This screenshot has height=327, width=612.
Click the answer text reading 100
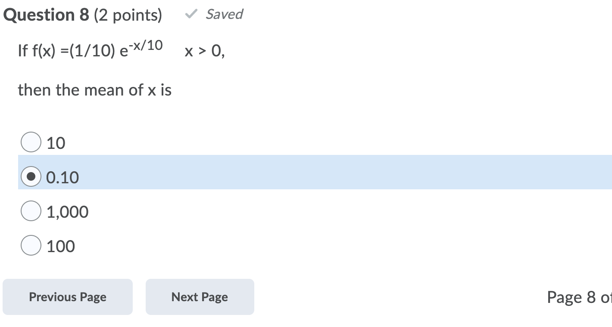coord(60,246)
